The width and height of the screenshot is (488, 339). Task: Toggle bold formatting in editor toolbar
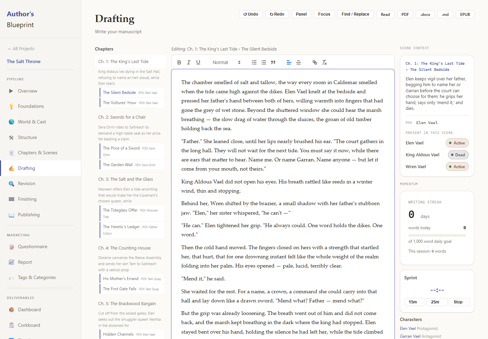[x=179, y=62]
